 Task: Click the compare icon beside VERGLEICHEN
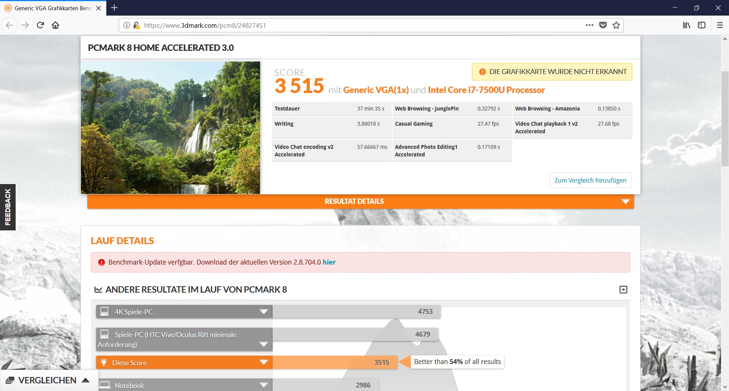pos(10,380)
